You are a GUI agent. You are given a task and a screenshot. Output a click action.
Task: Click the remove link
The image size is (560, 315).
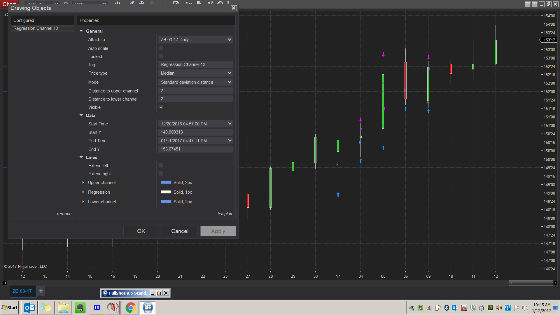point(64,214)
